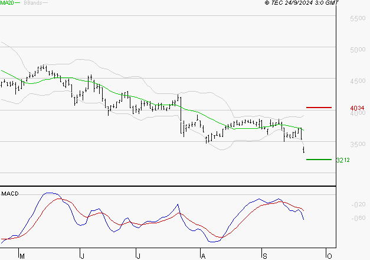Click the 5500 price axis label
This screenshot has height=260, width=370.
pos(358,18)
